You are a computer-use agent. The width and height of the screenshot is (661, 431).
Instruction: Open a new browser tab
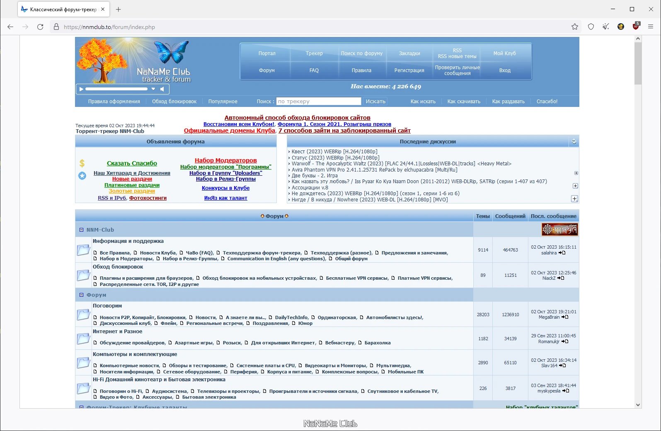(118, 9)
